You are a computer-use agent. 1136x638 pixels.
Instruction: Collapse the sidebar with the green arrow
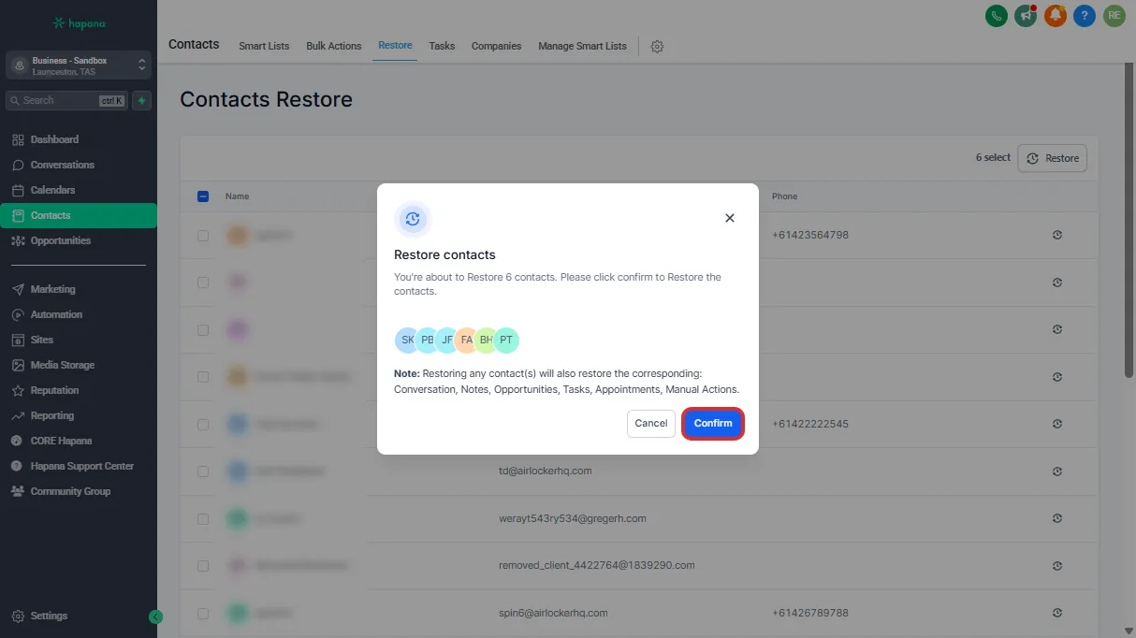point(156,616)
